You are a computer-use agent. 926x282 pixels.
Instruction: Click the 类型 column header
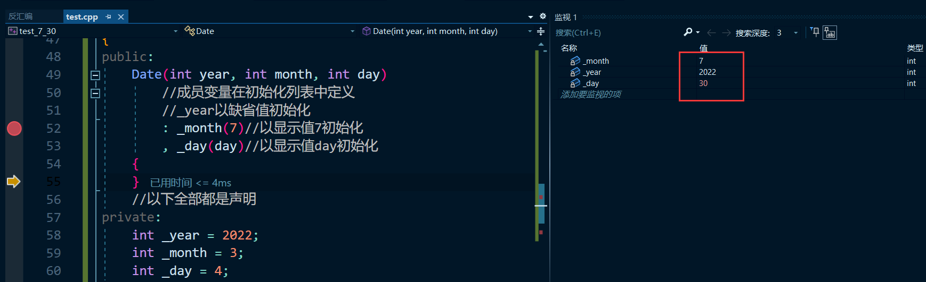point(915,48)
